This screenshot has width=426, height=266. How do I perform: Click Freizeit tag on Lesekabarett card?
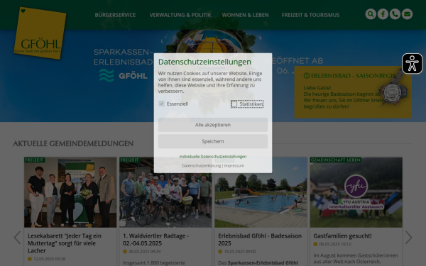35,160
